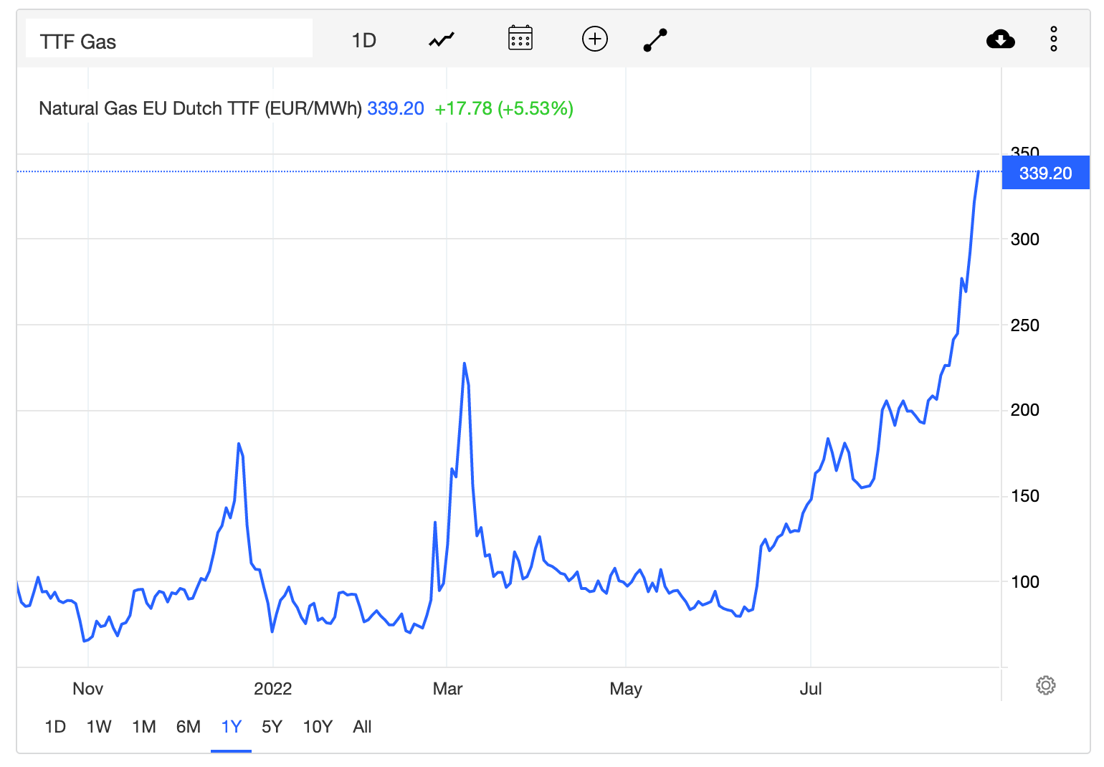Click the March price peak on chart line
This screenshot has height=767, width=1104.
tap(465, 363)
